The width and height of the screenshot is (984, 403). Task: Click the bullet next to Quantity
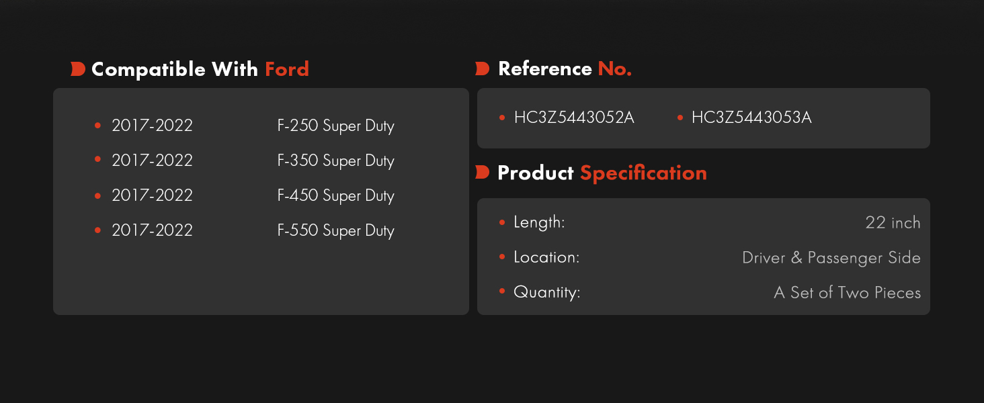point(502,292)
